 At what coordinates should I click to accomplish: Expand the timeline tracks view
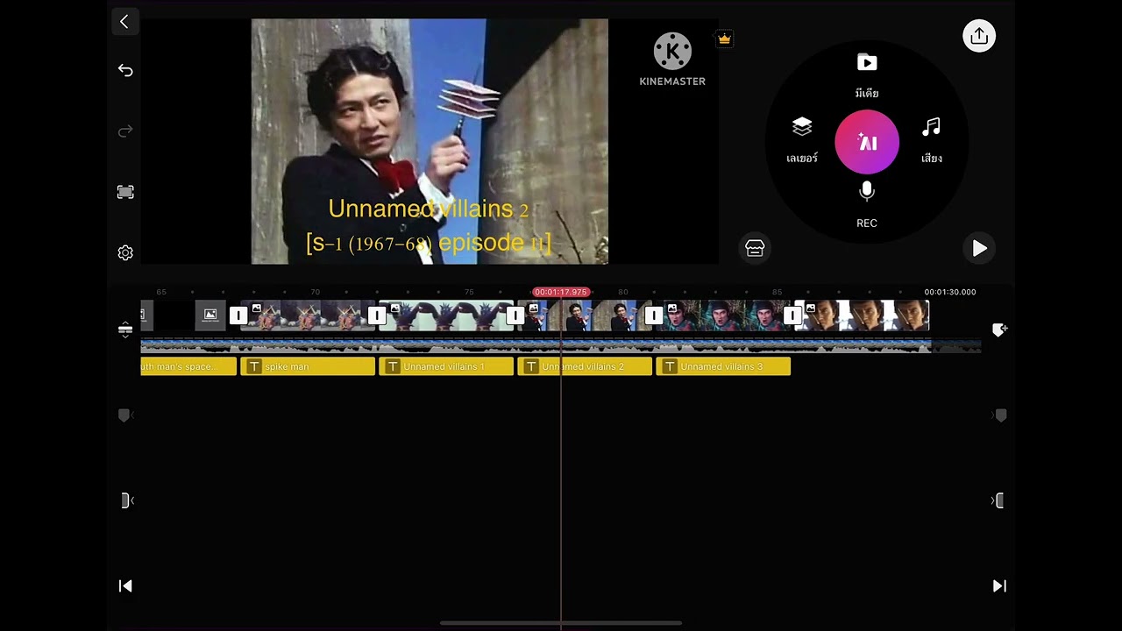pos(125,330)
